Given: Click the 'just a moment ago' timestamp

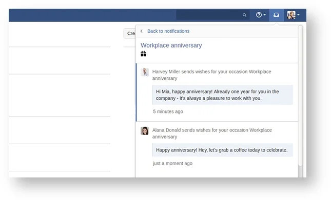Looking at the screenshot, I should tap(172, 163).
